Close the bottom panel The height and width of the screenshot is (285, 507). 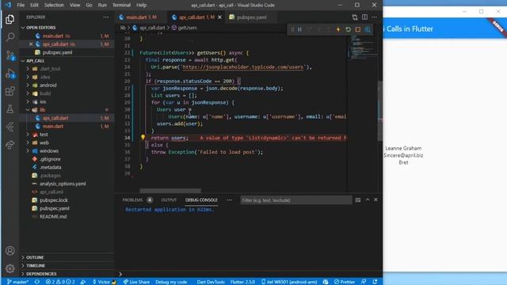pos(375,199)
